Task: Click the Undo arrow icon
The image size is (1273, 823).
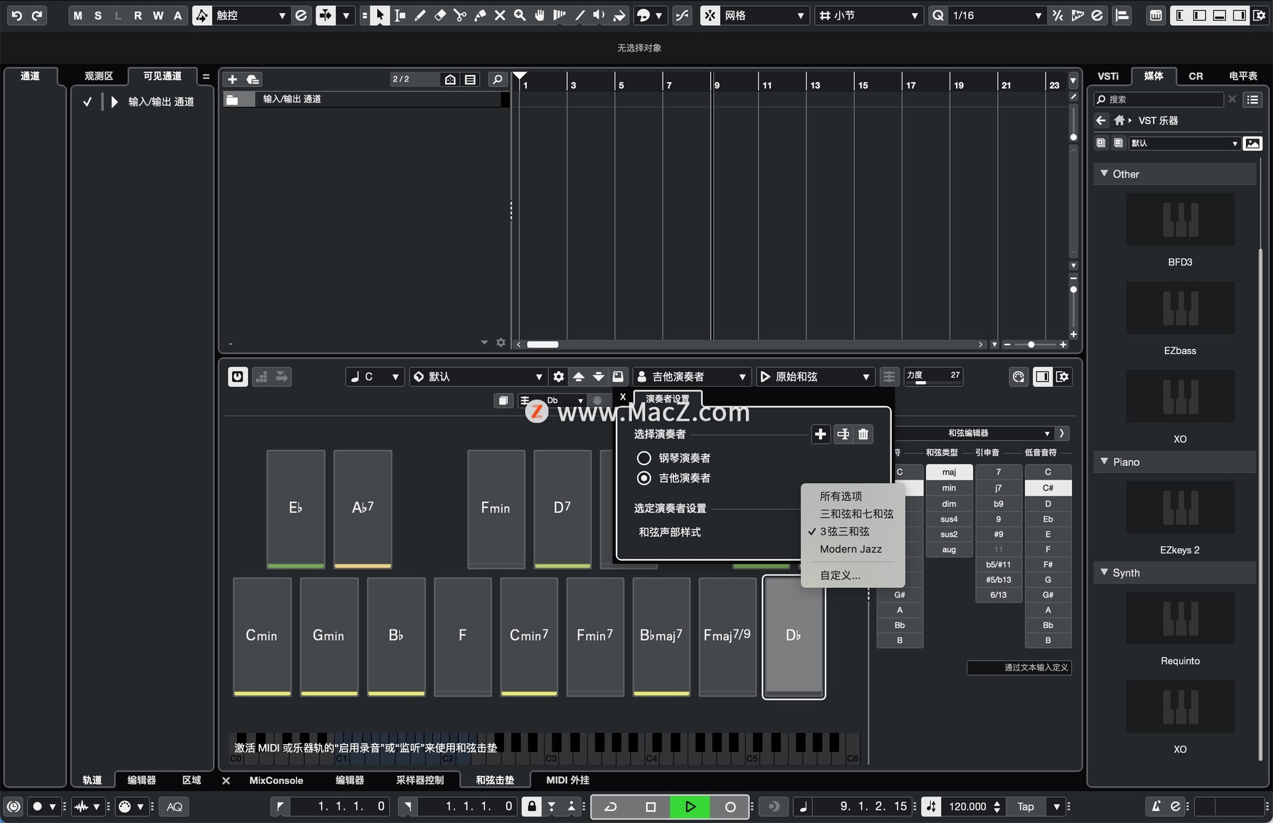Action: tap(17, 15)
